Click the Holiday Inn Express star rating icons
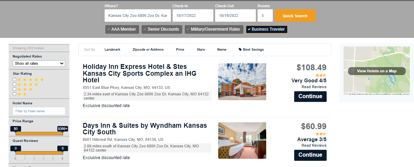414x167 pixels. point(321,75)
